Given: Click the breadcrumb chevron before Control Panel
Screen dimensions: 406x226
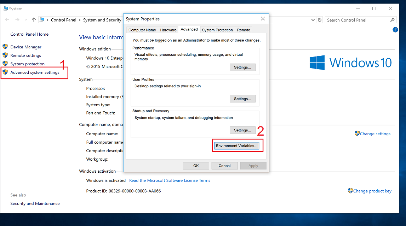Looking at the screenshot, I should (x=48, y=20).
